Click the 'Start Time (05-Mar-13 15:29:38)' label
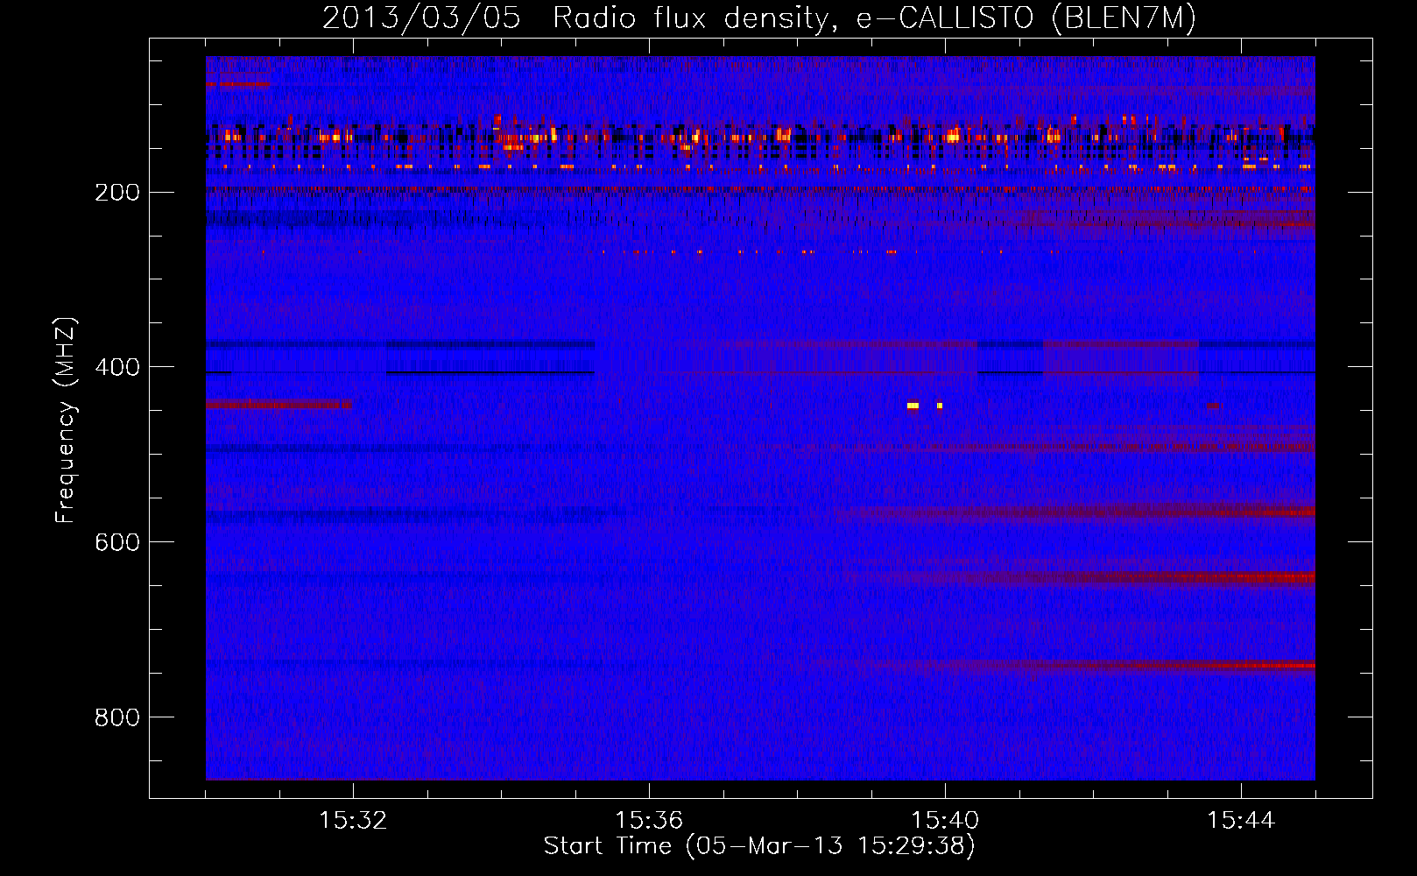Image resolution: width=1417 pixels, height=876 pixels. click(x=759, y=846)
